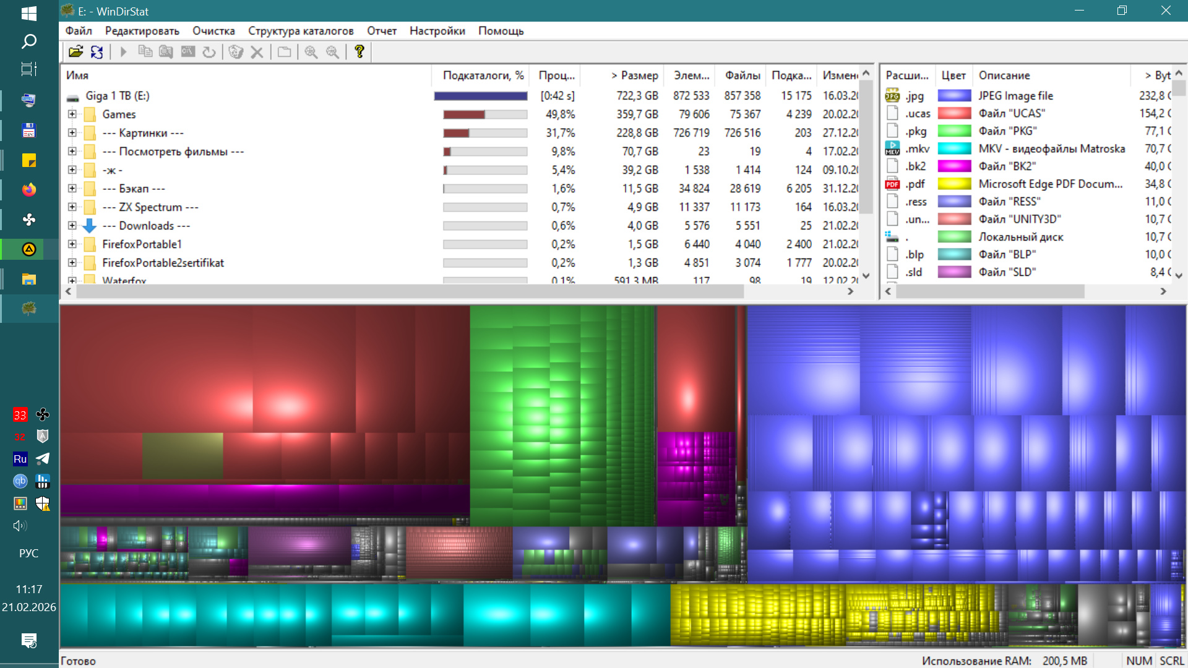
Task: Expand the --- Картинки --- folder node
Action: pos(72,133)
